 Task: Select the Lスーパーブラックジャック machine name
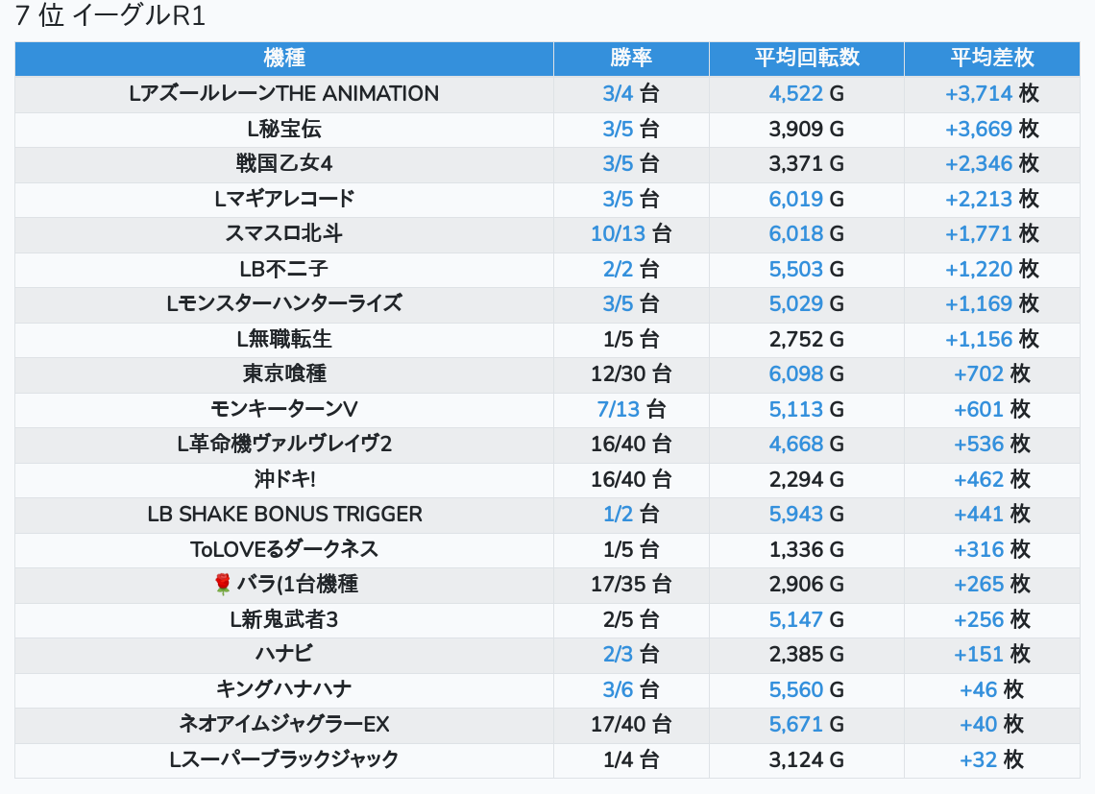coord(284,760)
